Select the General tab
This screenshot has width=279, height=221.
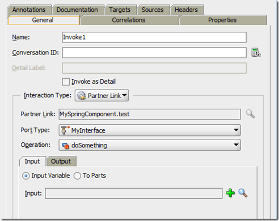coord(43,20)
